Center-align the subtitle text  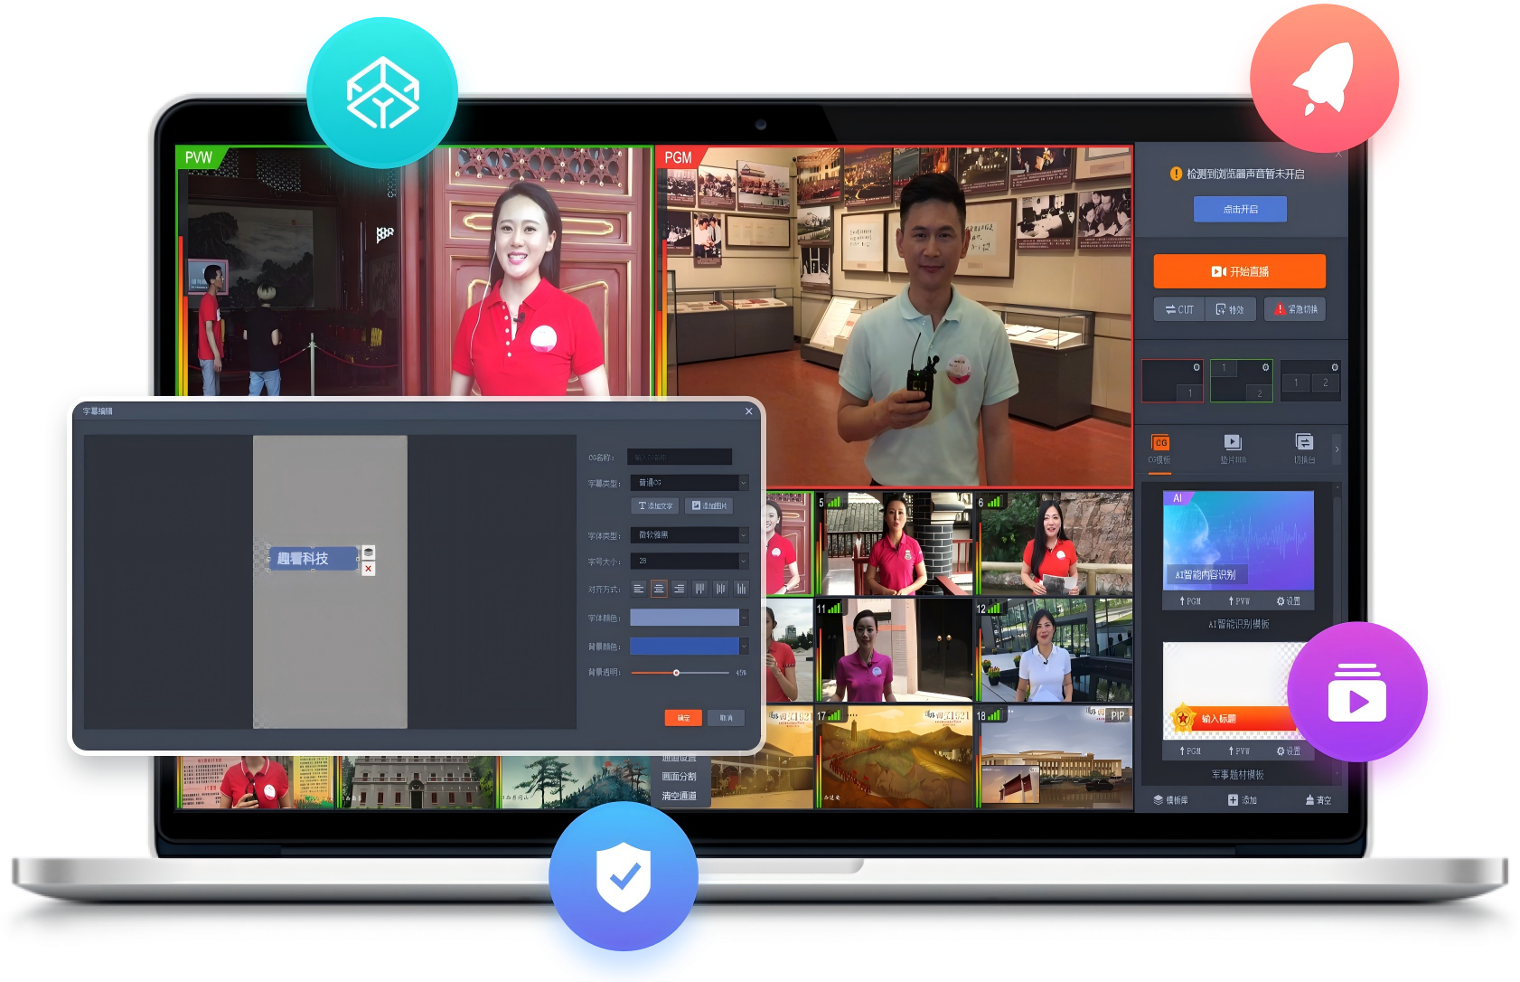coord(659,589)
